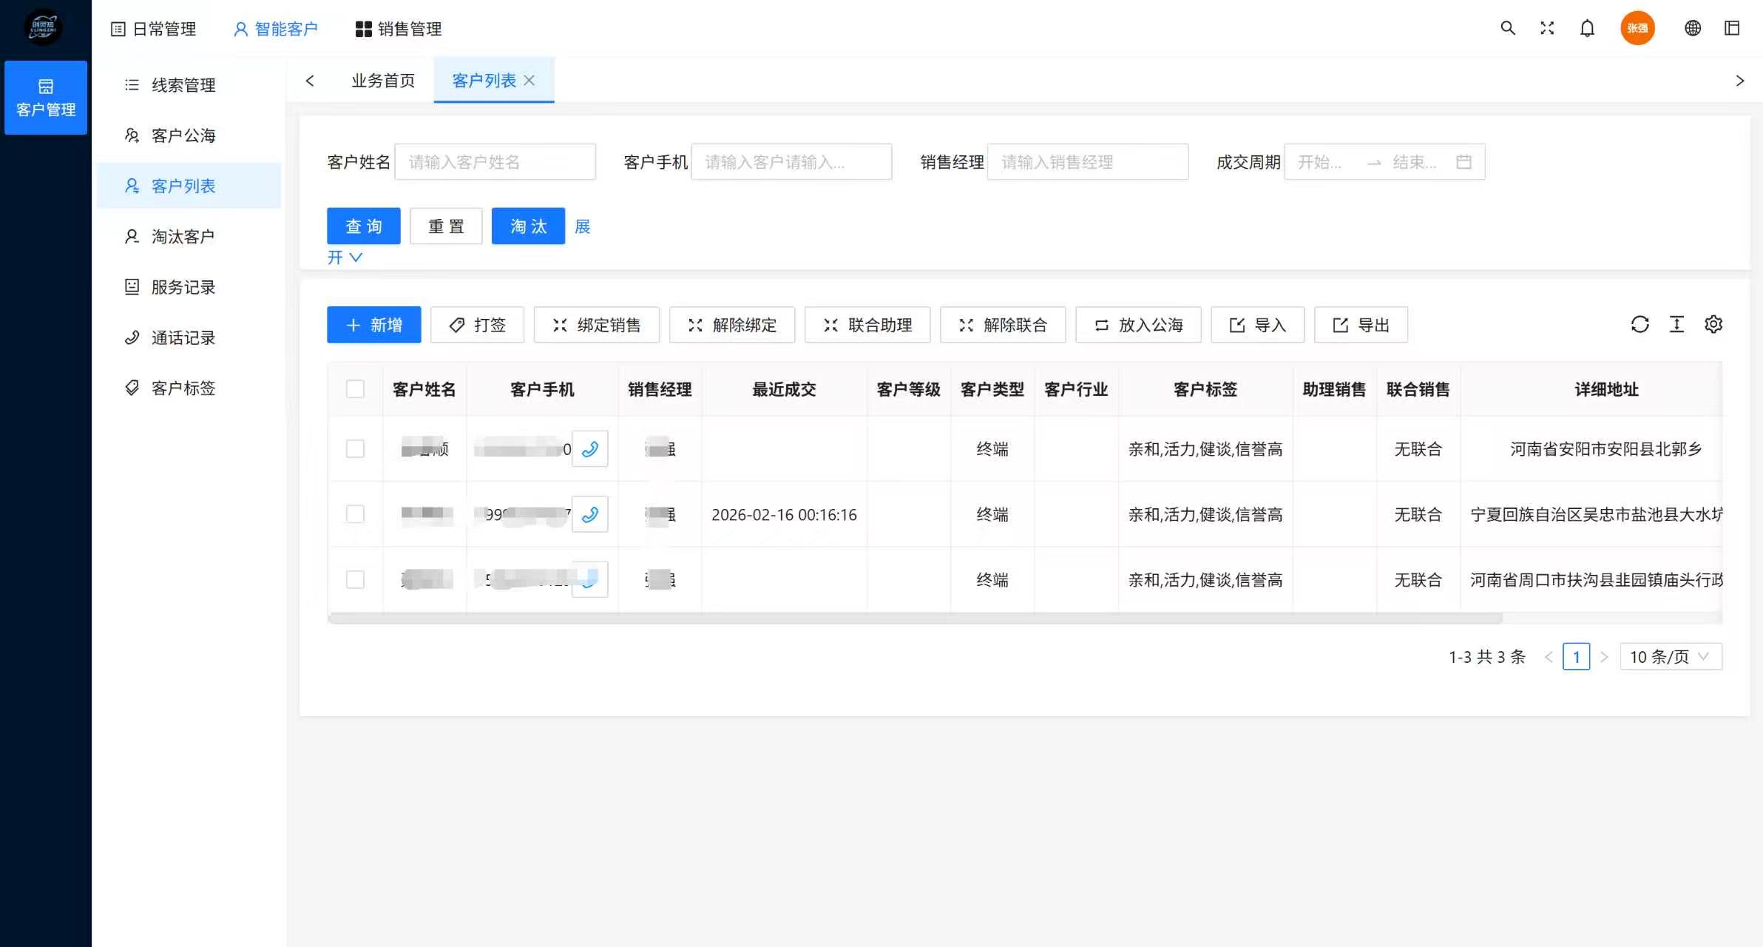Select all rows via header checkbox
Image resolution: width=1763 pixels, height=947 pixels.
click(x=355, y=389)
